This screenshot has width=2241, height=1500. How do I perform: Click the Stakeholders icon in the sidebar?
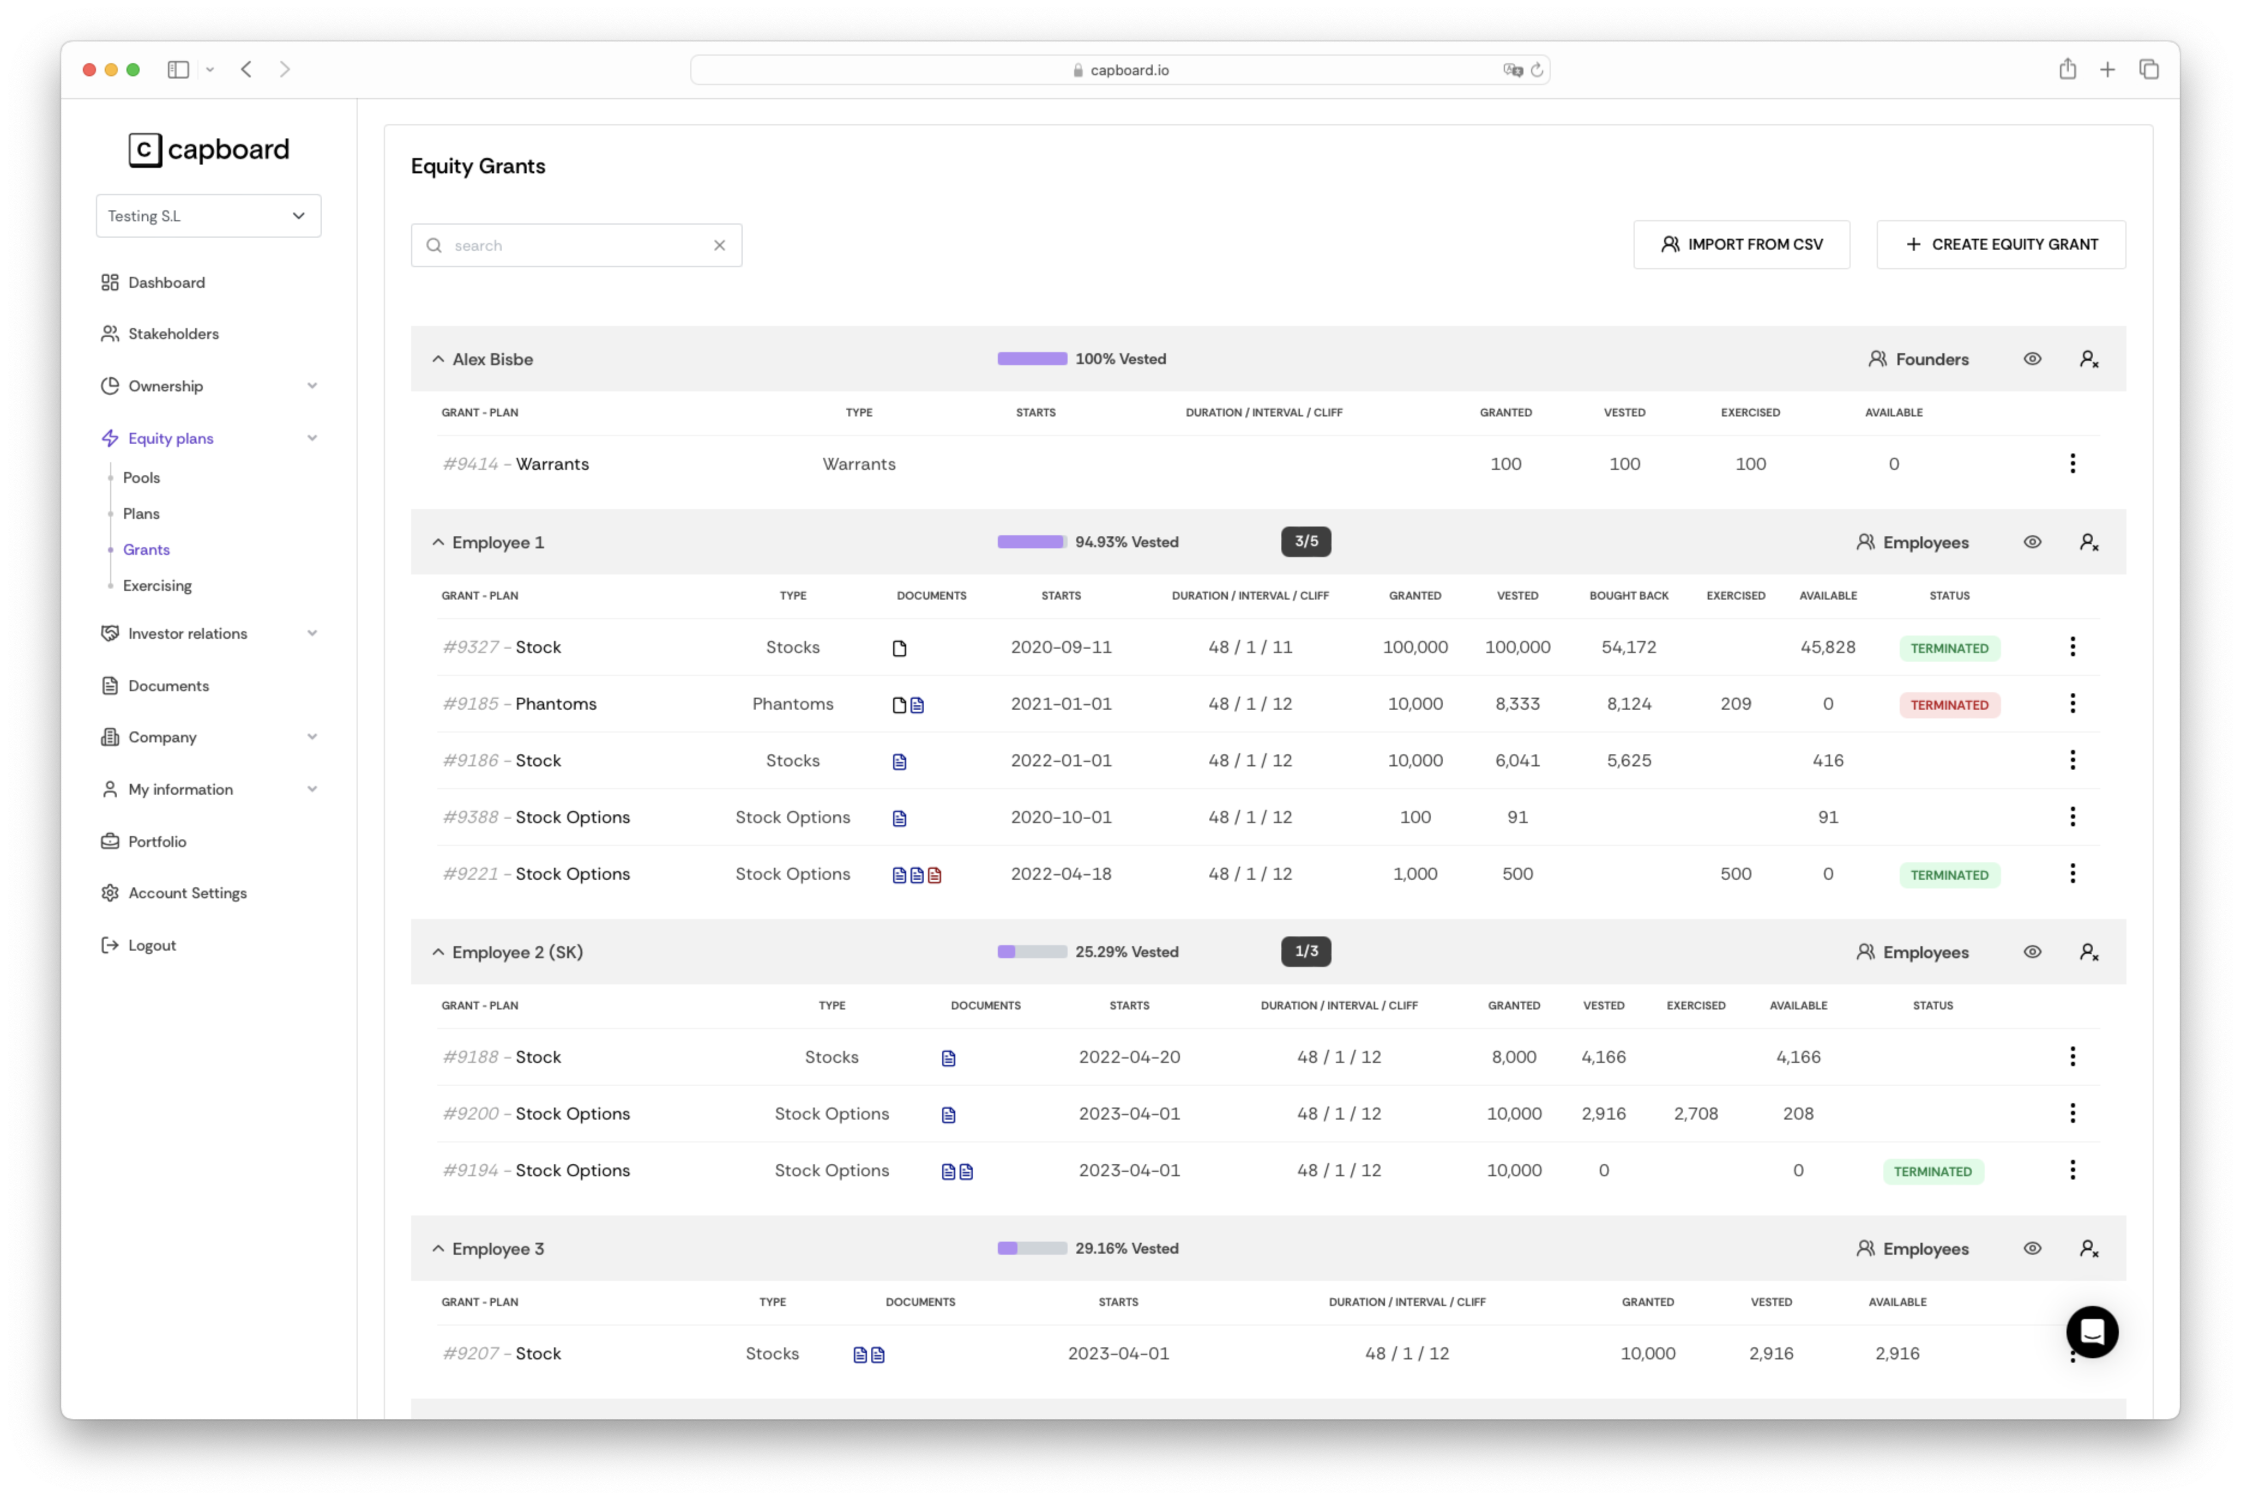110,333
